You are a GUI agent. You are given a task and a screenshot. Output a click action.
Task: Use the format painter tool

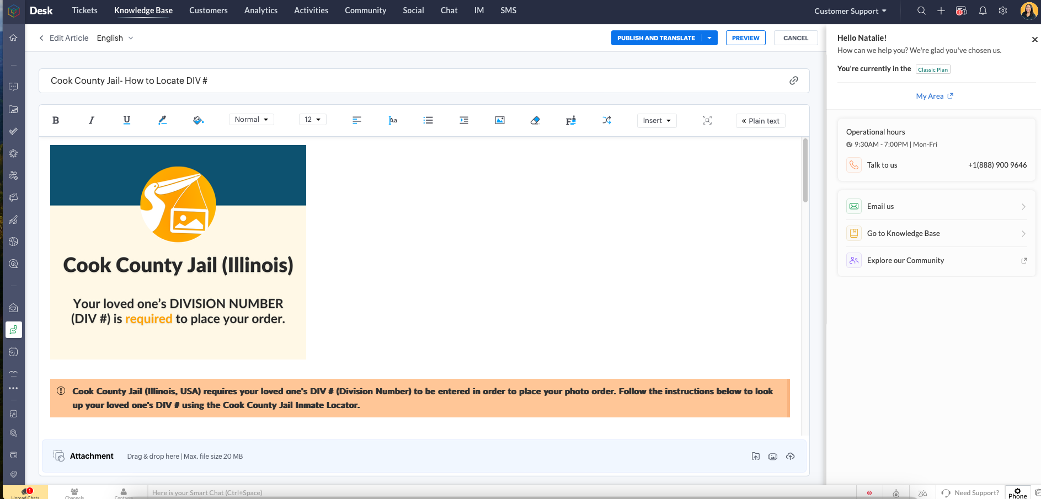tap(571, 120)
